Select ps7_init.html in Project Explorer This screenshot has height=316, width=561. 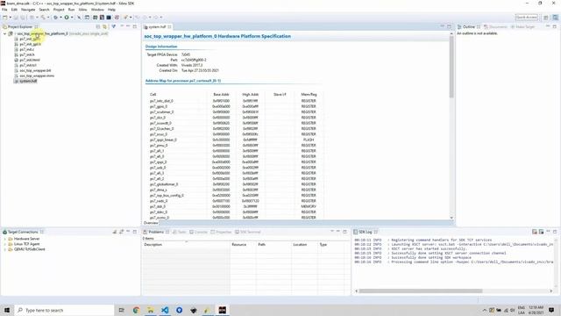tap(30, 61)
